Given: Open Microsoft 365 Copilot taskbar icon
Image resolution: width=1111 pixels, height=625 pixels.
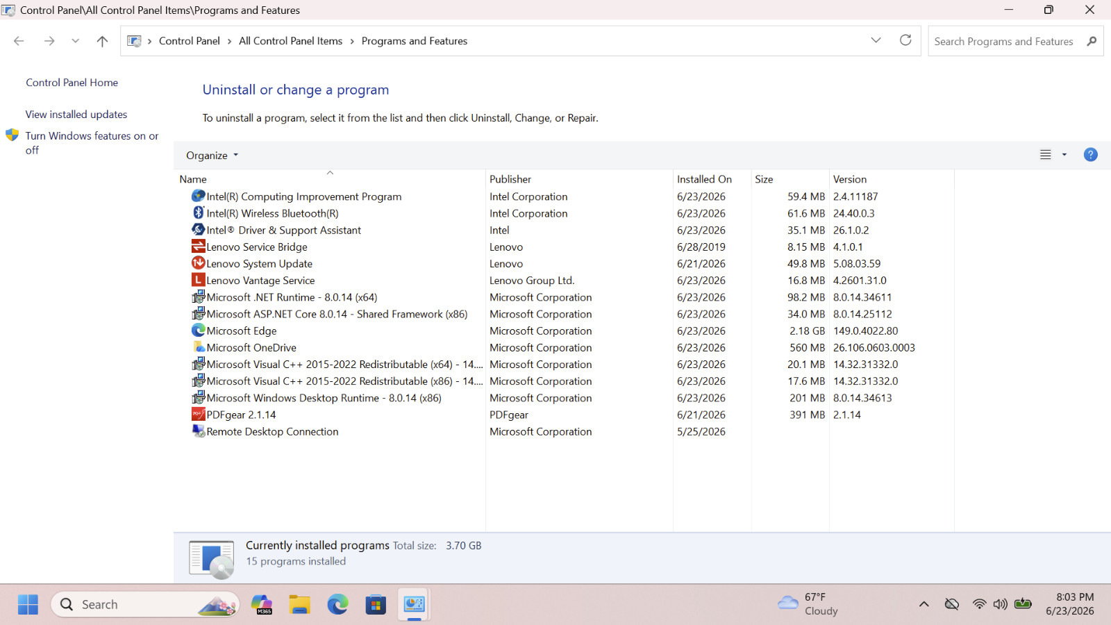Looking at the screenshot, I should click(x=262, y=604).
